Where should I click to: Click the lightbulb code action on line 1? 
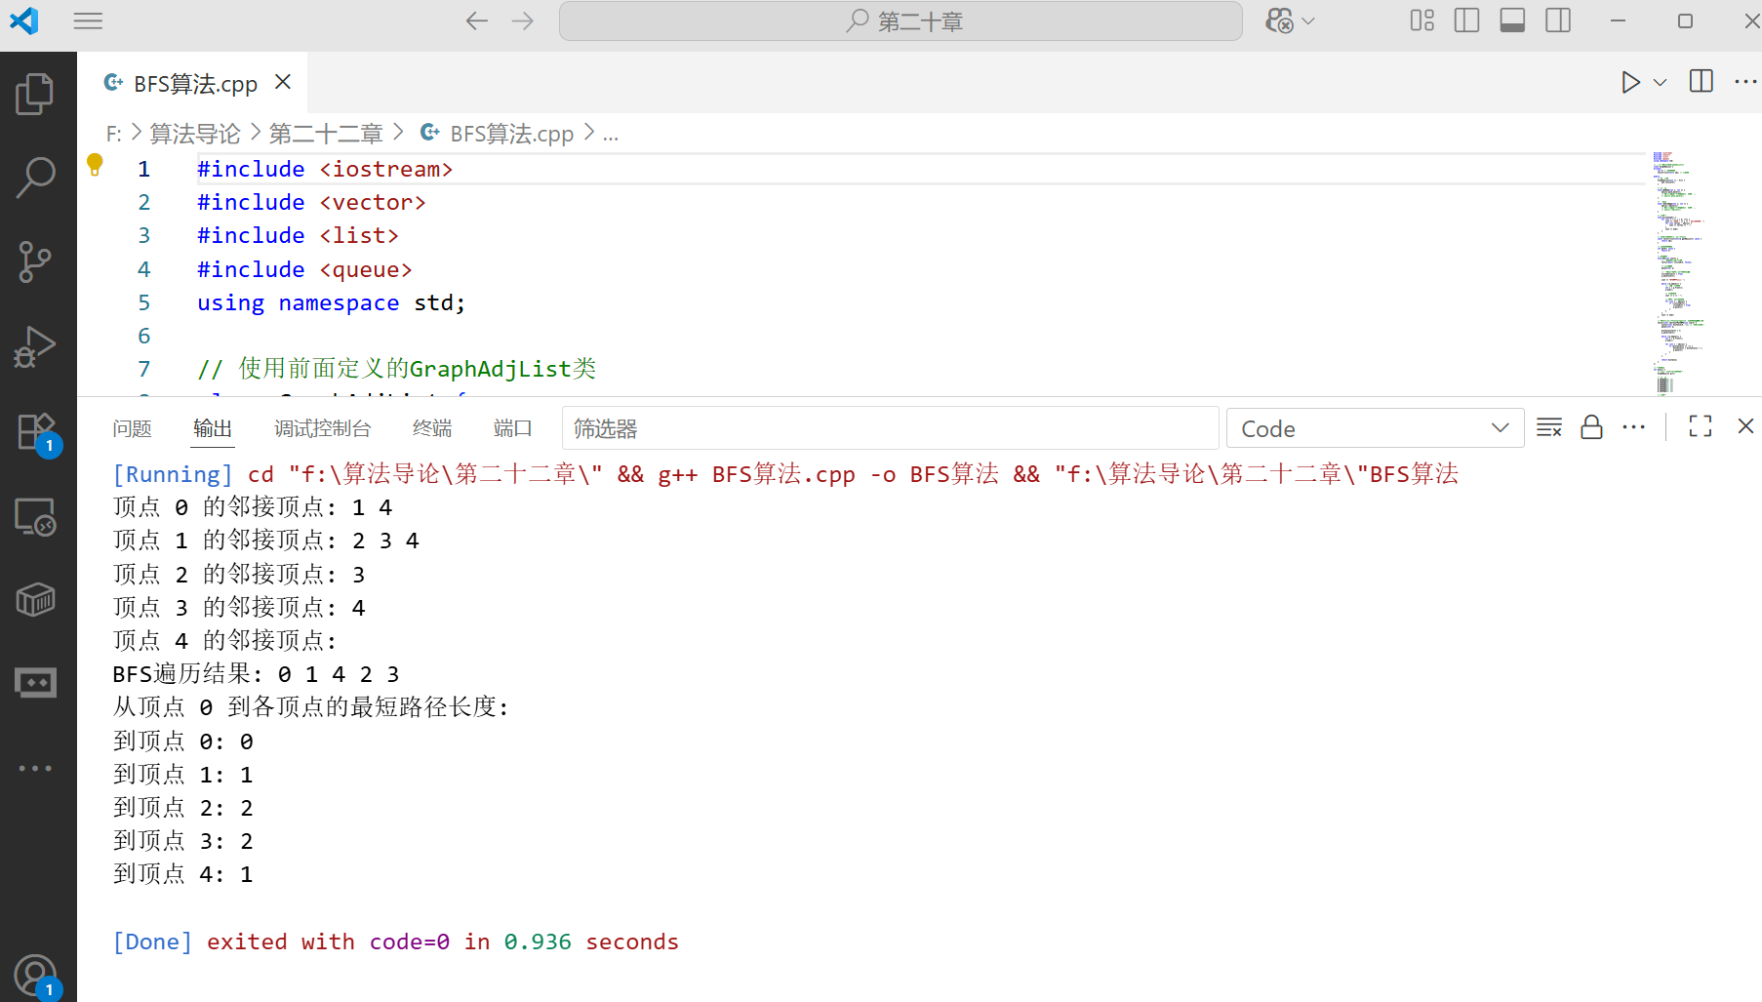coord(95,164)
